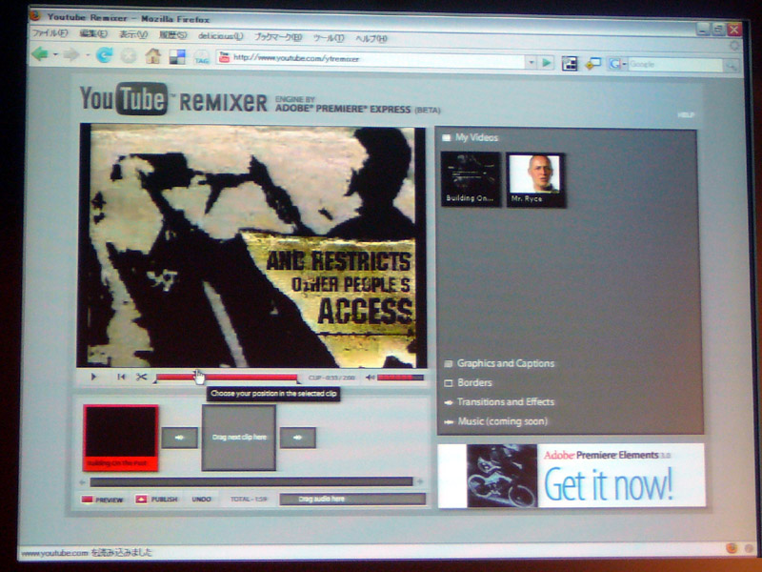The width and height of the screenshot is (762, 572).
Task: Click the delicious TAG toolbar icon
Action: pyautogui.click(x=201, y=58)
